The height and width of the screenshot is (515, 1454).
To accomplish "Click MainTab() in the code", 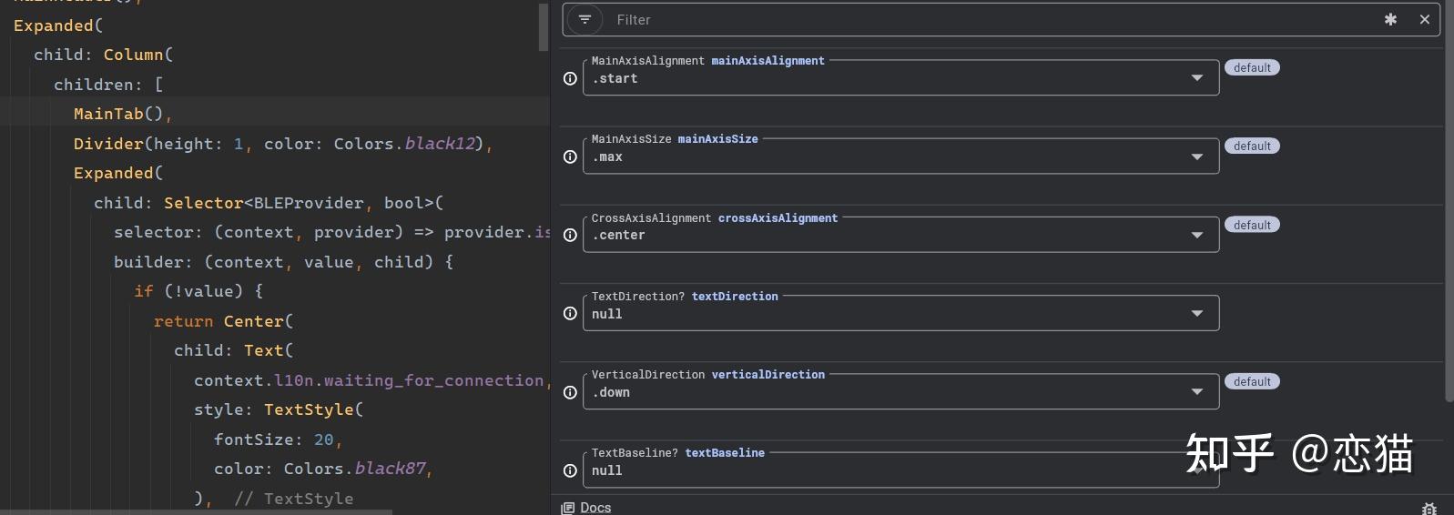I will 118,114.
